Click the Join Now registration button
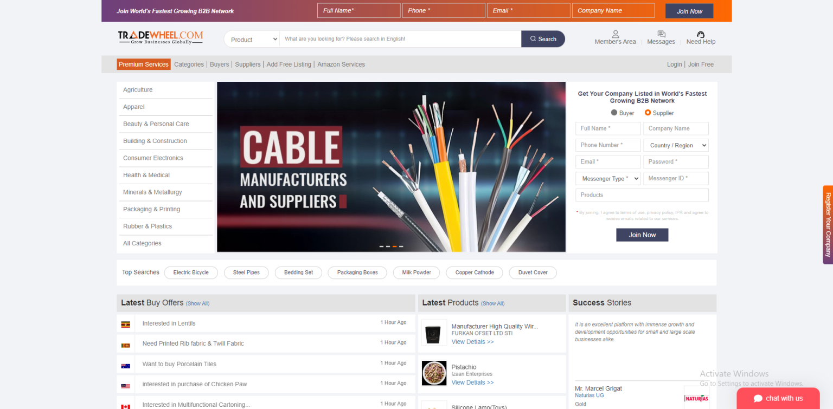 [642, 235]
